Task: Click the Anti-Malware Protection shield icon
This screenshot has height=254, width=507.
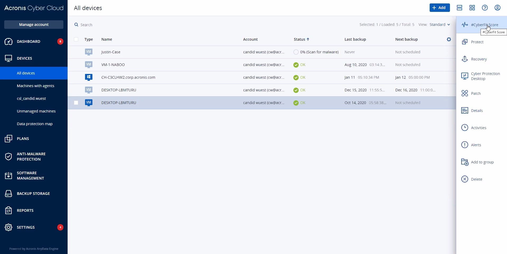Action: [x=8, y=157]
